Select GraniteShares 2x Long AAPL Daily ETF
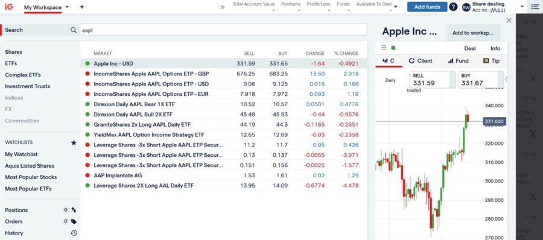This screenshot has width=543, height=240. click(x=223, y=124)
